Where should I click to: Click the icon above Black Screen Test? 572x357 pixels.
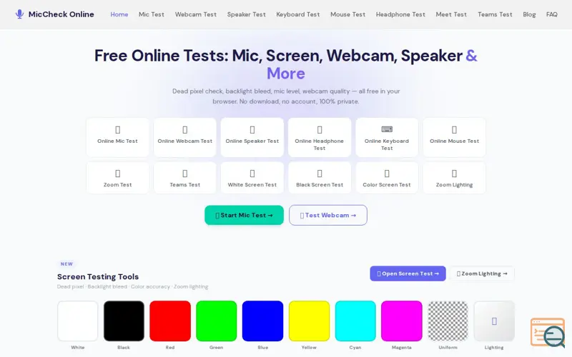point(320,174)
